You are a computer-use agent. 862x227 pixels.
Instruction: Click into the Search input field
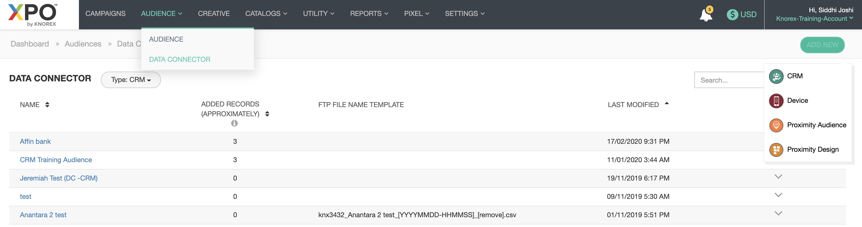click(x=728, y=80)
